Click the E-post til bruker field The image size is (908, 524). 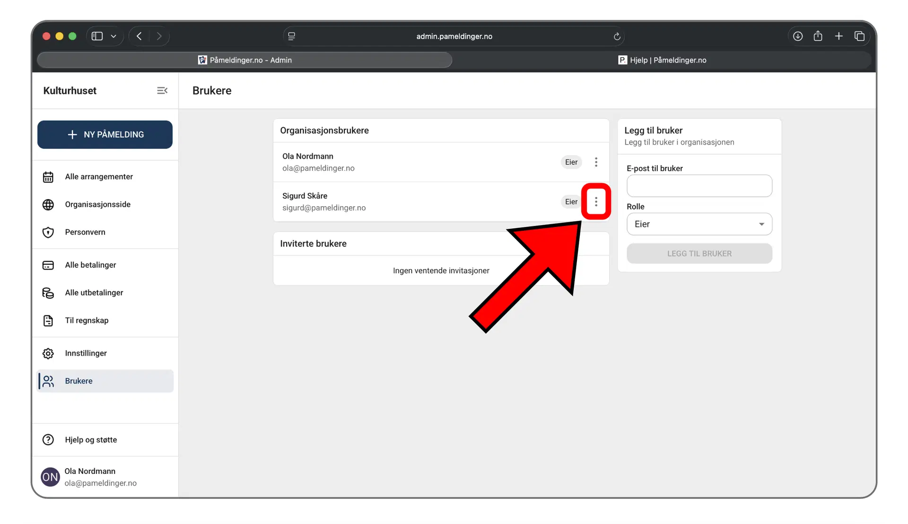point(699,186)
